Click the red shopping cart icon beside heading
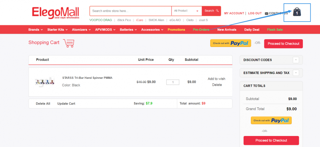This screenshot has height=147, width=320. click(x=69, y=43)
